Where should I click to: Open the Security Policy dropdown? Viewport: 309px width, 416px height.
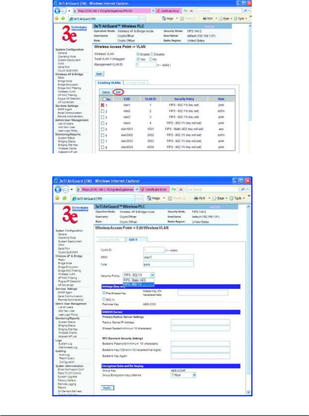139,274
